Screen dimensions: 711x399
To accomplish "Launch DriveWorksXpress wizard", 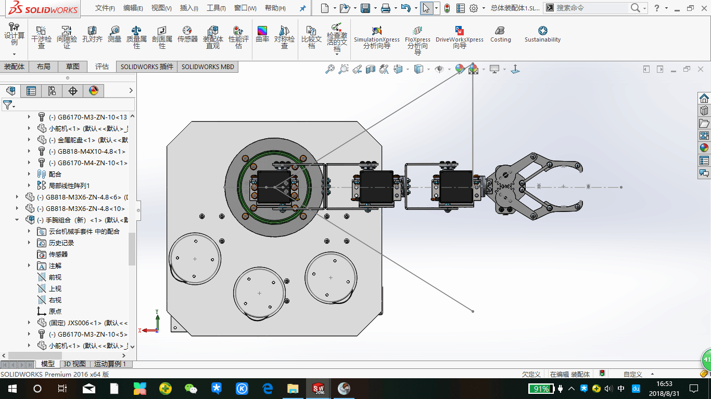I will (x=460, y=37).
